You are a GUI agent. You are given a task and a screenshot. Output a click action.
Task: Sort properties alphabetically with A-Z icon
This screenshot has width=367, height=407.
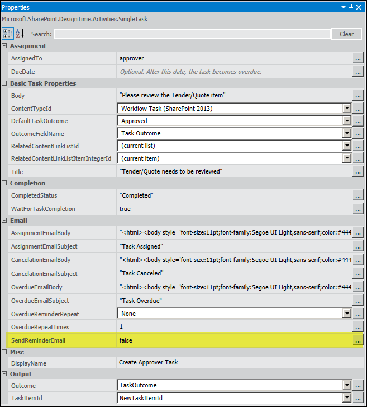(20, 34)
